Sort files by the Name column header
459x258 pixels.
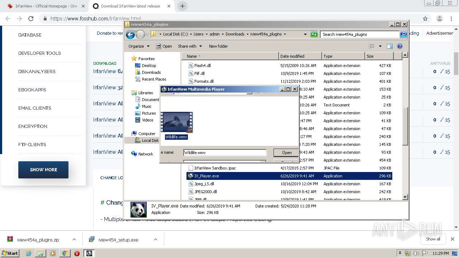coord(230,56)
